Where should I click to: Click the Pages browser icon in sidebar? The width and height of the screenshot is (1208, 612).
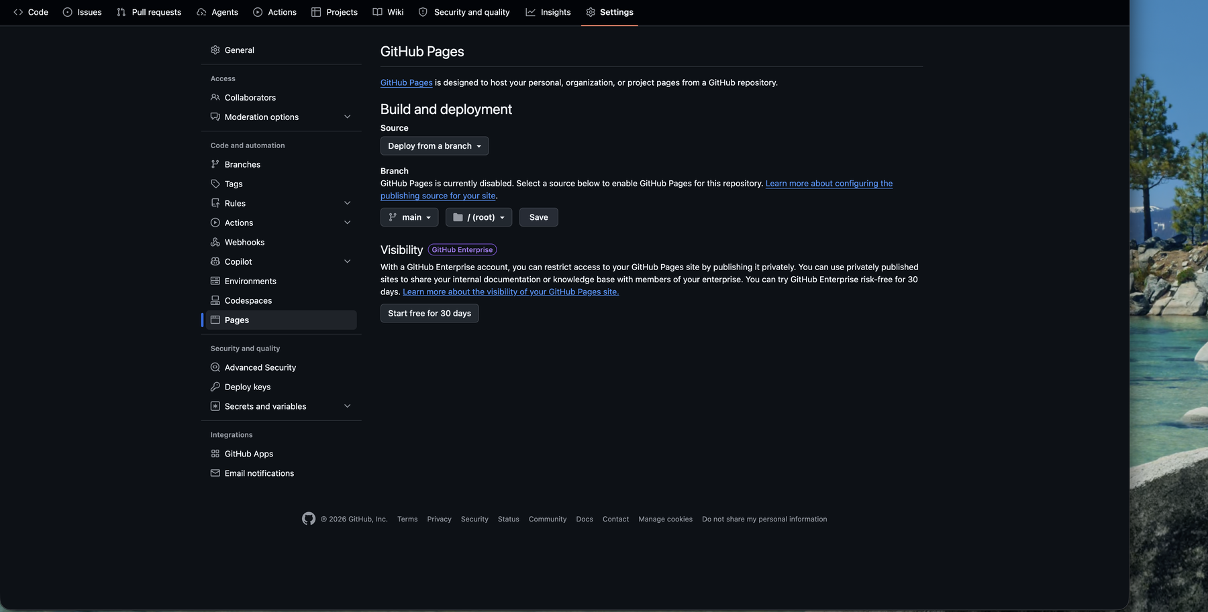pyautogui.click(x=215, y=320)
